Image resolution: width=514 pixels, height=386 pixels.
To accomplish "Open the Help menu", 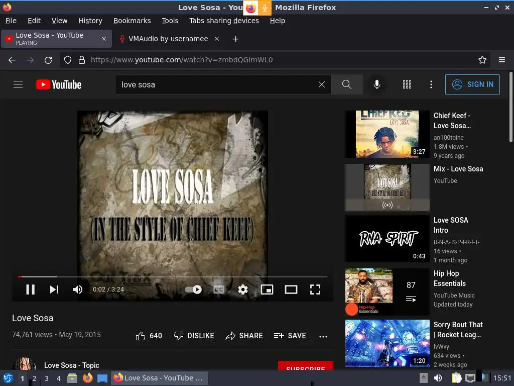I will coord(277,21).
